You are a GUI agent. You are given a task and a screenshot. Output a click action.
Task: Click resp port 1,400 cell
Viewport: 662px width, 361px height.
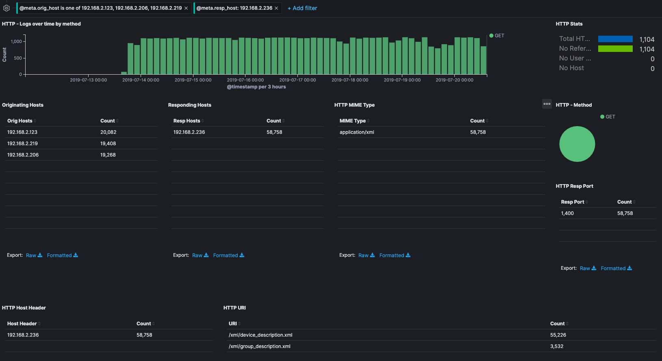point(567,213)
